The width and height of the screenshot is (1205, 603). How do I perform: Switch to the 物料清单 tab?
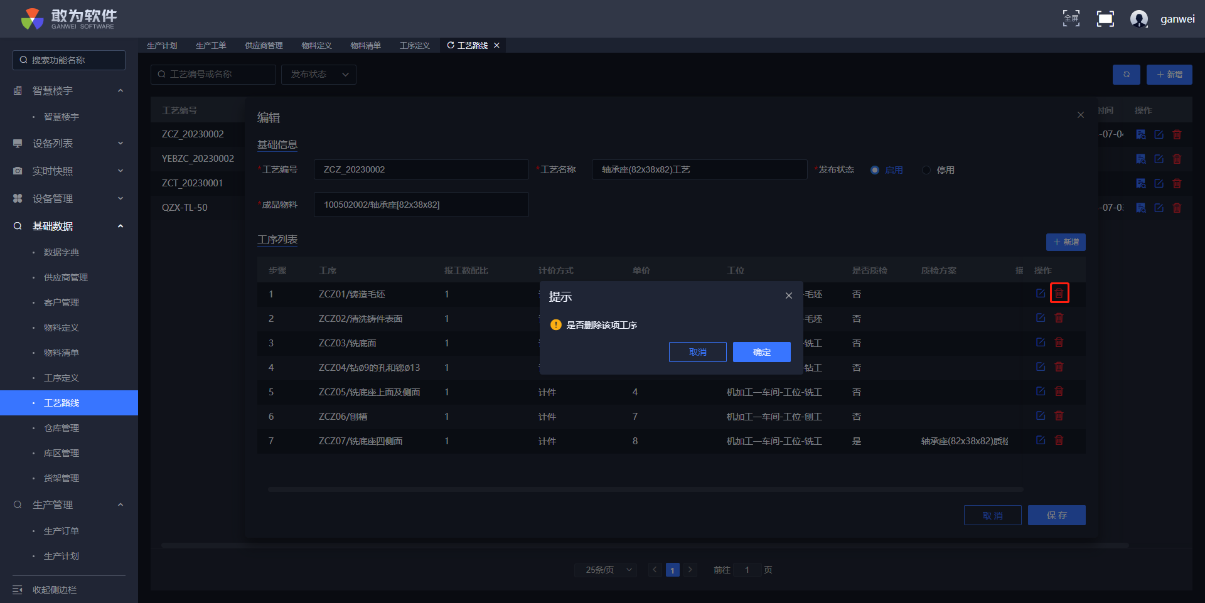[x=365, y=46]
